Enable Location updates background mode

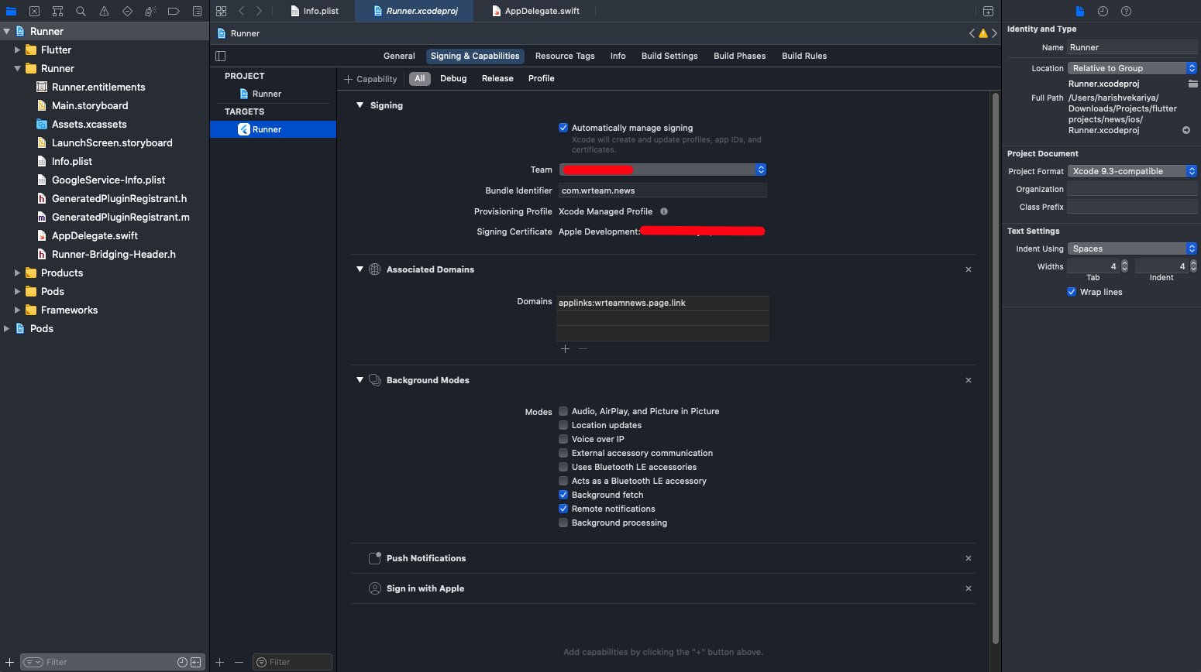pos(563,425)
